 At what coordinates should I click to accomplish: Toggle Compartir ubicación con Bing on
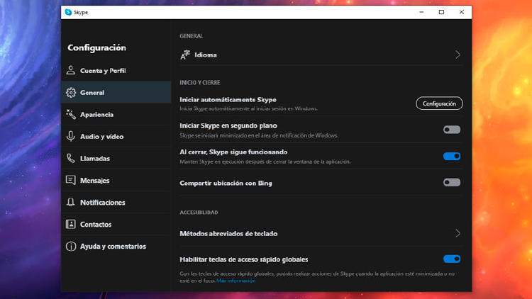pos(451,183)
